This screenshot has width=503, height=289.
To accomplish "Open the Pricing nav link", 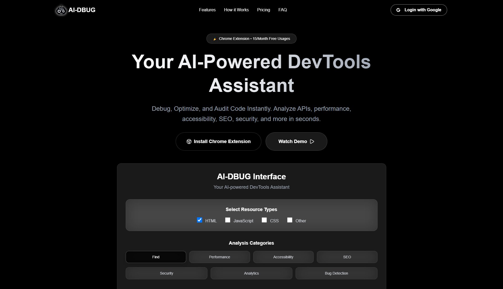I will 263,10.
